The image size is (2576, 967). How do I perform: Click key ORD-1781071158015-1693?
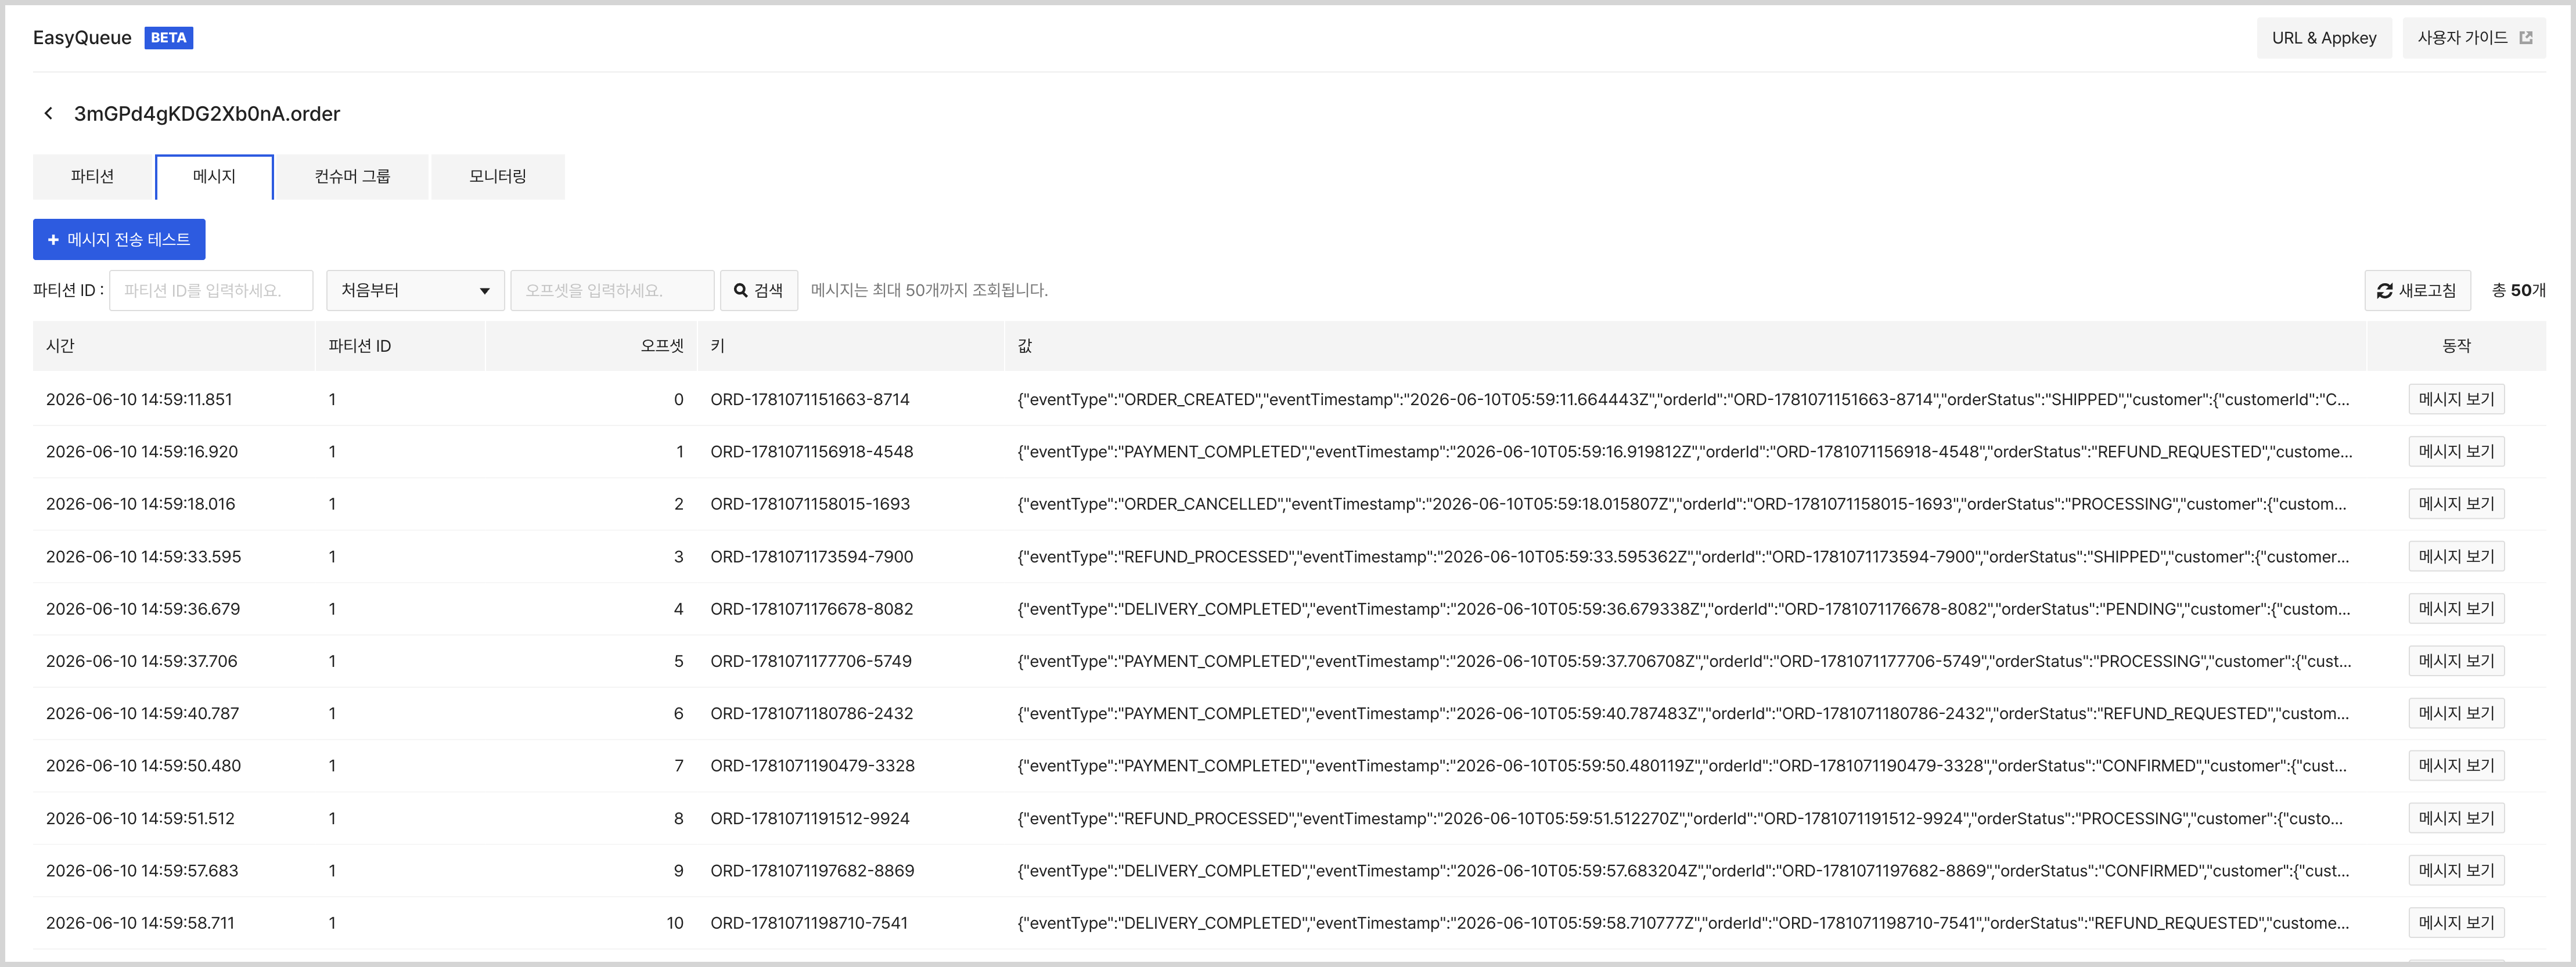(x=810, y=504)
